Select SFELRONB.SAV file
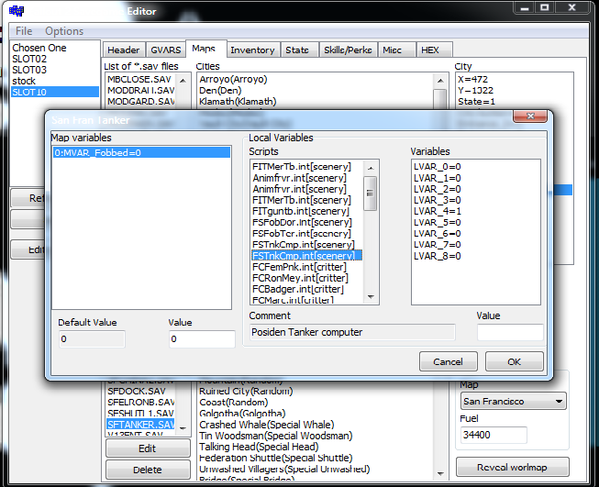This screenshot has width=599, height=487. coord(140,403)
